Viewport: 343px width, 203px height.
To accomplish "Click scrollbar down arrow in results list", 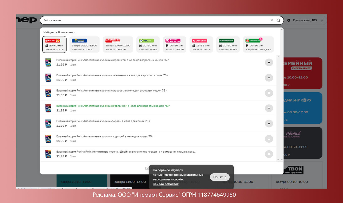I will pos(278,160).
